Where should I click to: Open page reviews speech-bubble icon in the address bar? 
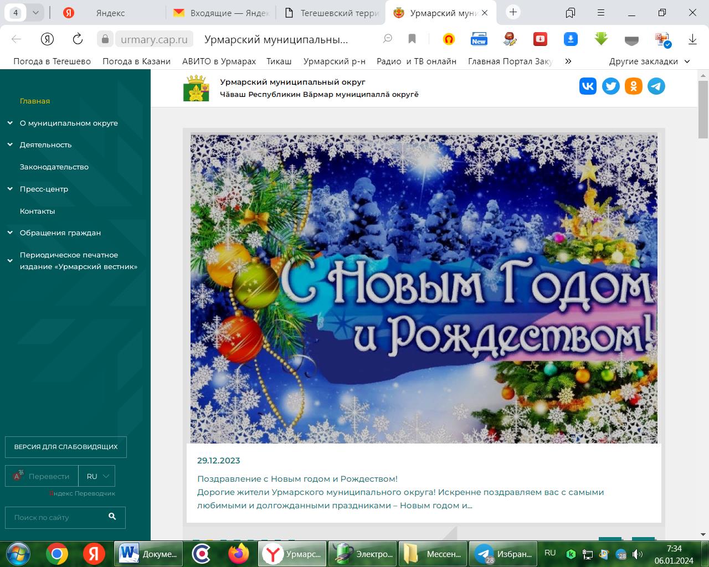click(x=388, y=39)
